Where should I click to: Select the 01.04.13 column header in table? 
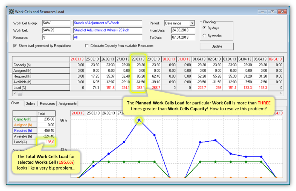[x=199, y=59]
